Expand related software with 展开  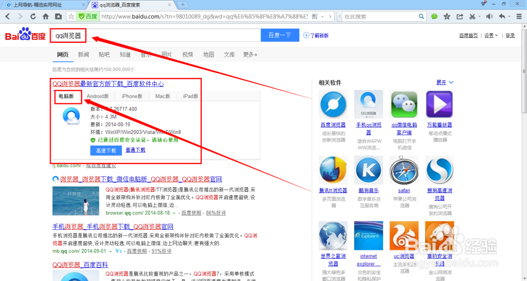click(445, 82)
